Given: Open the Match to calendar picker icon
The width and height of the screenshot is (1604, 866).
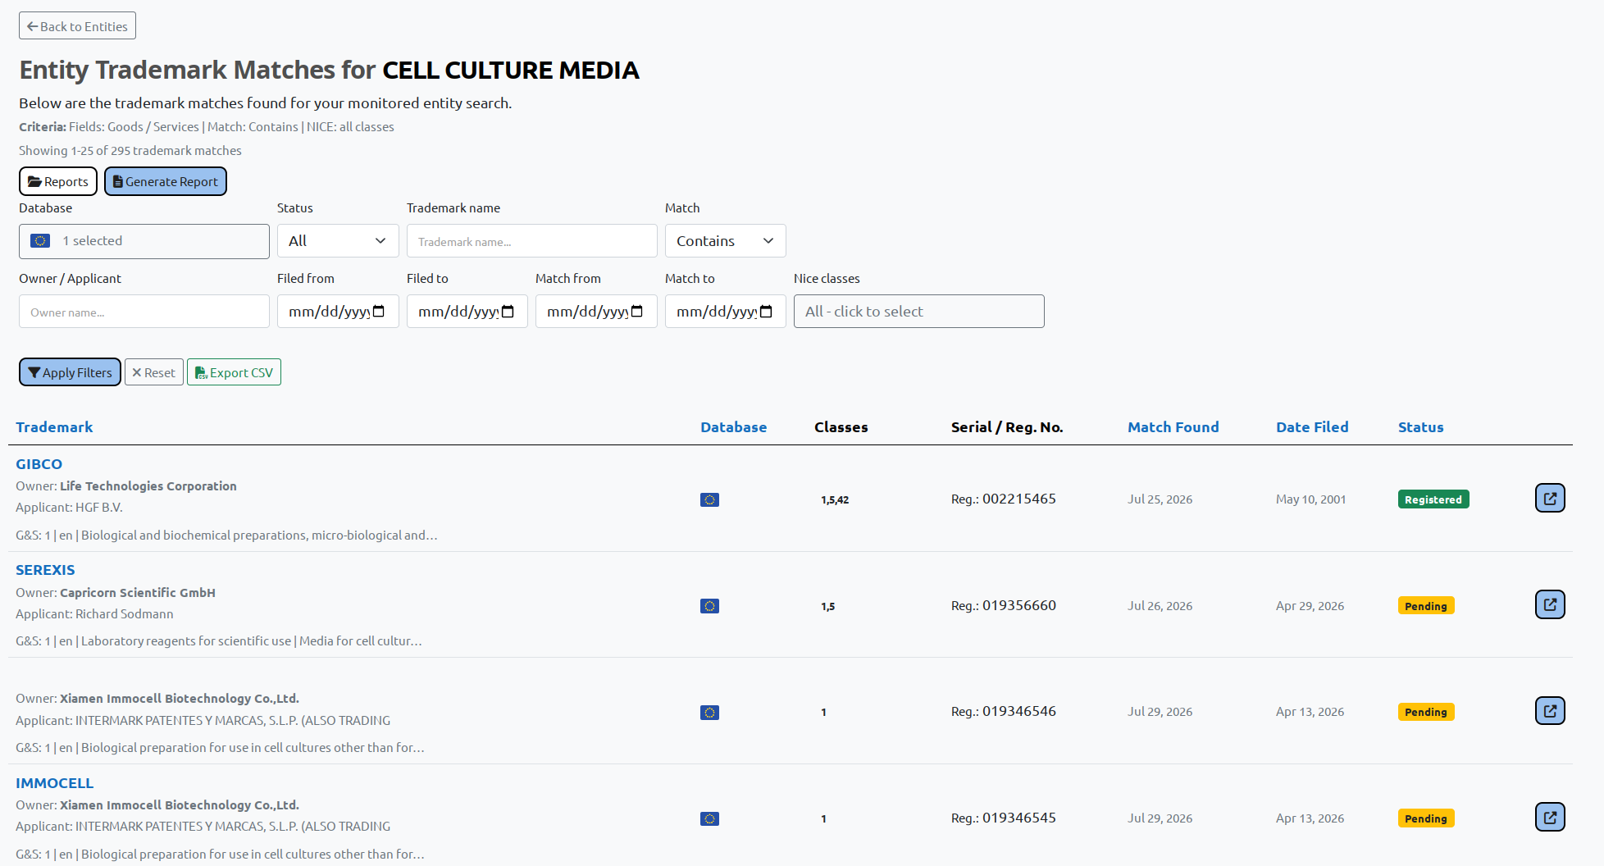Looking at the screenshot, I should click(x=766, y=312).
